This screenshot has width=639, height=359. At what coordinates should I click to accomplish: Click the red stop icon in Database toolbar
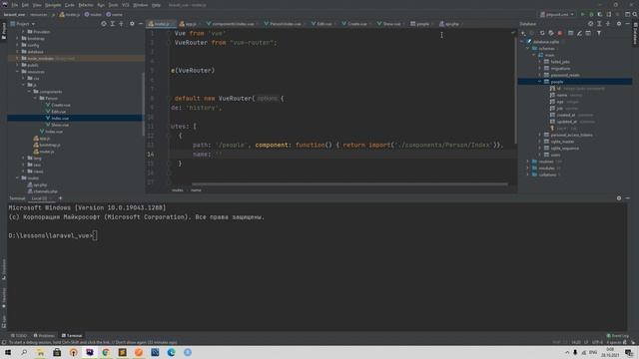(x=560, y=33)
